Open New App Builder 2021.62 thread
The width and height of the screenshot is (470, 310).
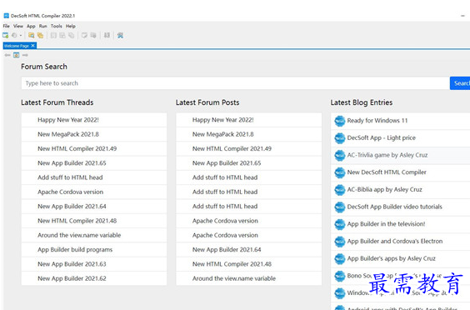(94, 278)
